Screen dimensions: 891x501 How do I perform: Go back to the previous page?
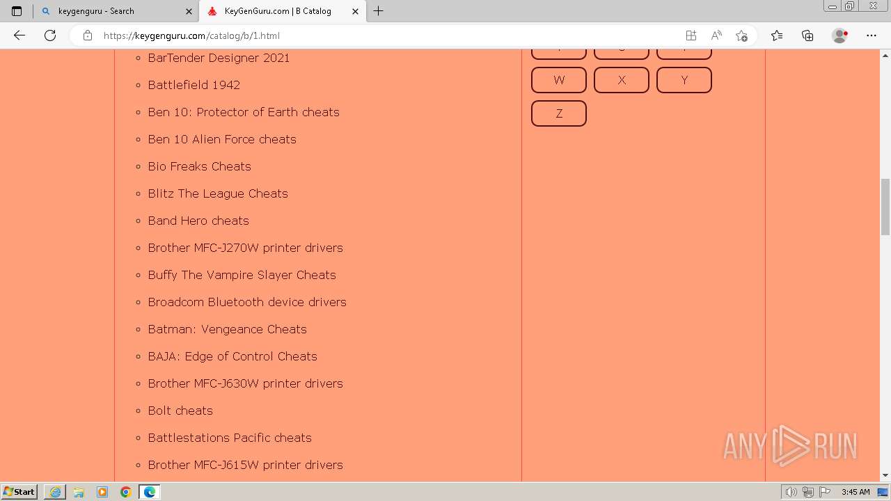pyautogui.click(x=19, y=35)
